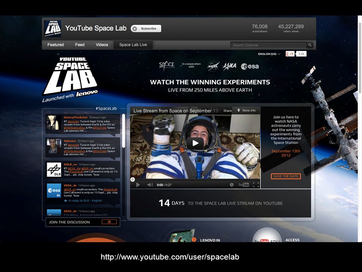The image size is (362, 272).
Task: Toggle fullscreen on the video player
Action: (x=256, y=185)
